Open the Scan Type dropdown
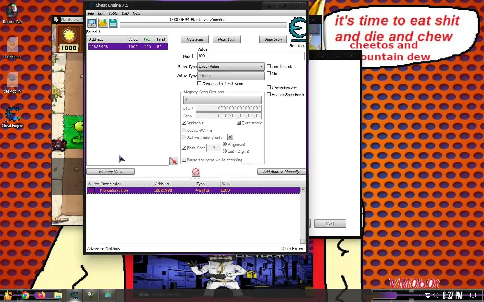The width and height of the screenshot is (484, 302). point(231,66)
